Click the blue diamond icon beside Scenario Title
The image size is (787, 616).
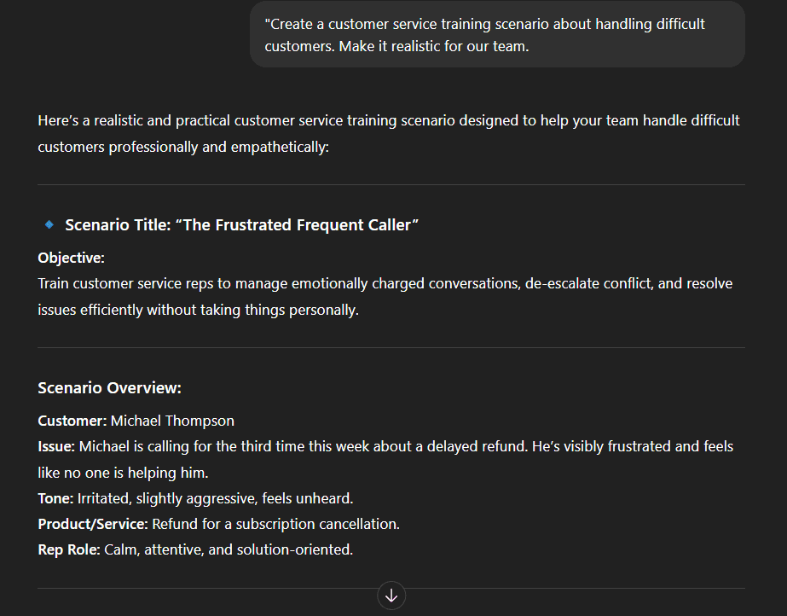[x=49, y=224]
